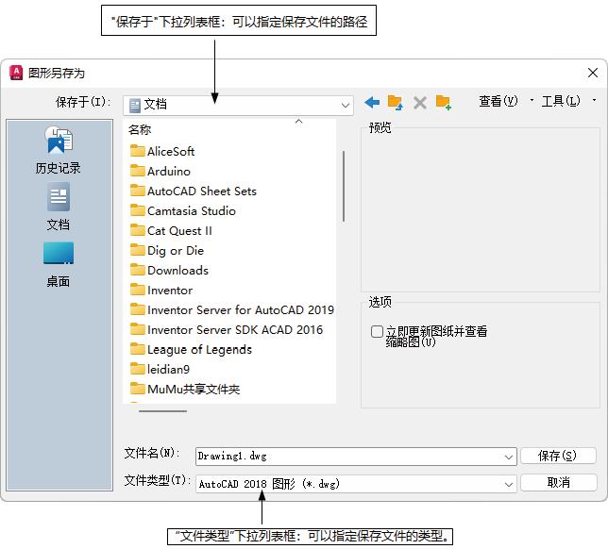
Task: Select Inventor Server SDK ACAD 2016 folder
Action: pyautogui.click(x=227, y=329)
